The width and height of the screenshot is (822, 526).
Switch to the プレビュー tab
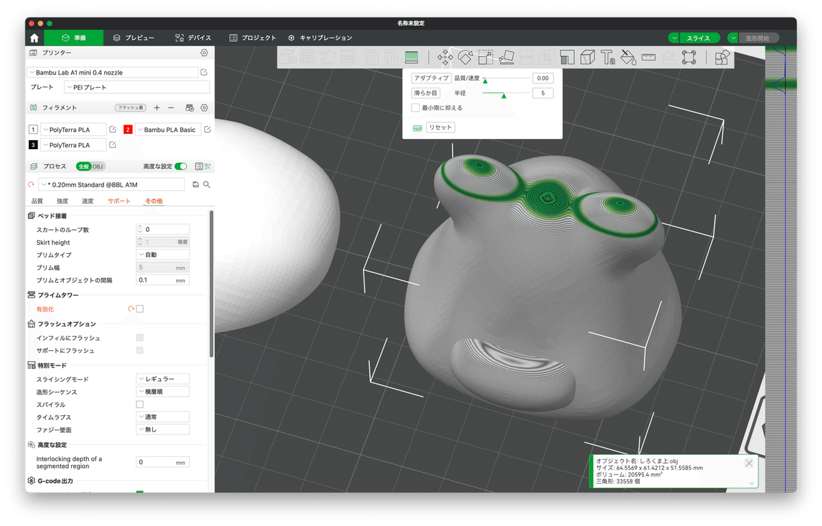[134, 38]
